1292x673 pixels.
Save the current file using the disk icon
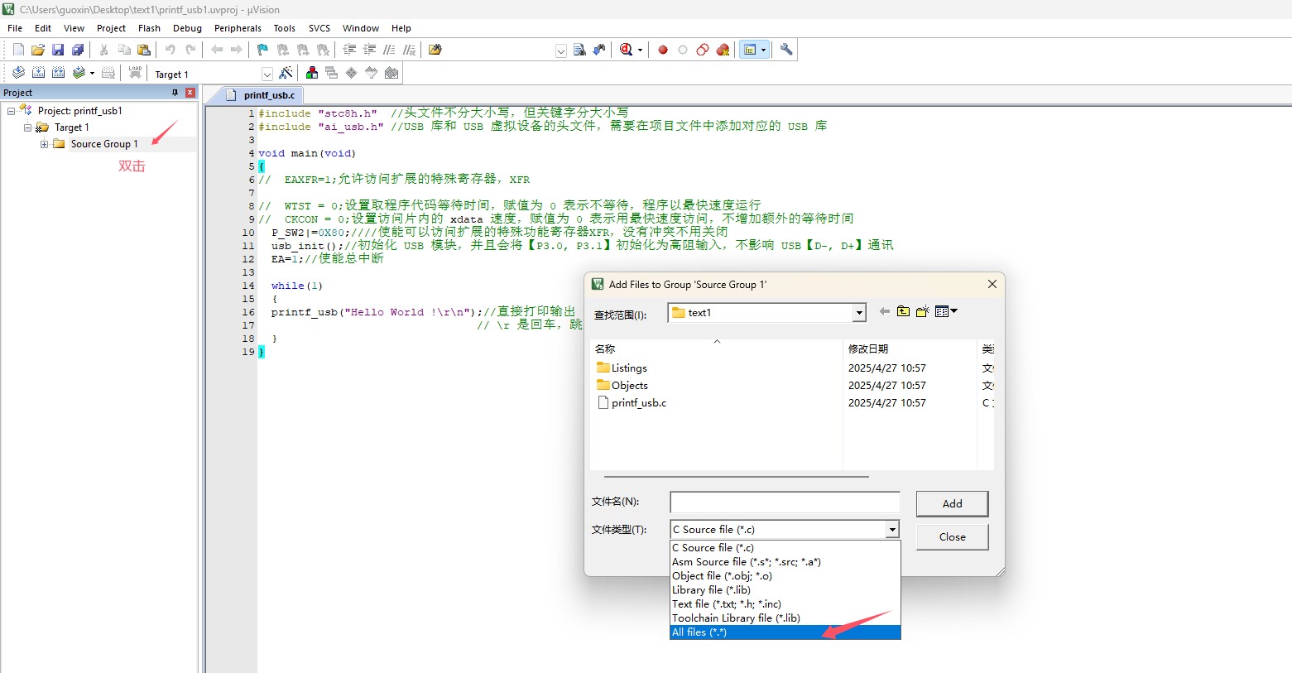[58, 50]
